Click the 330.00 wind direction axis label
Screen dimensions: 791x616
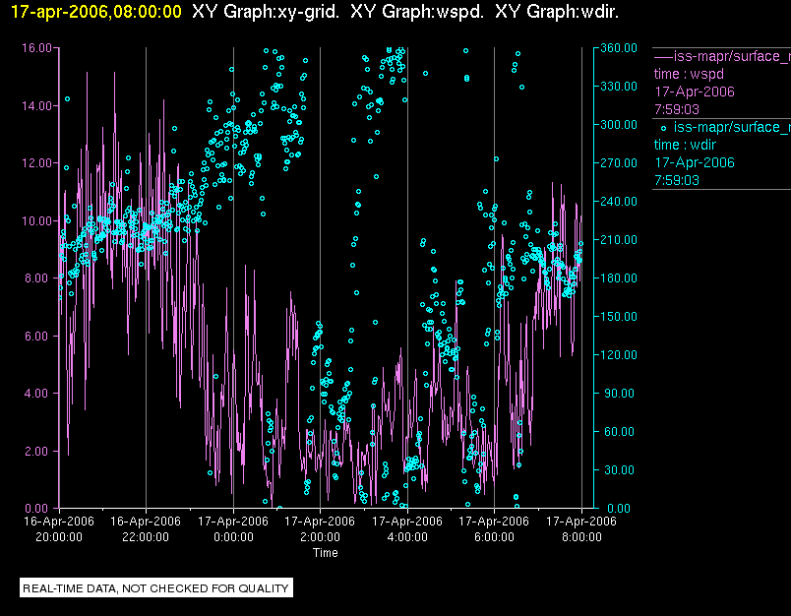[619, 87]
